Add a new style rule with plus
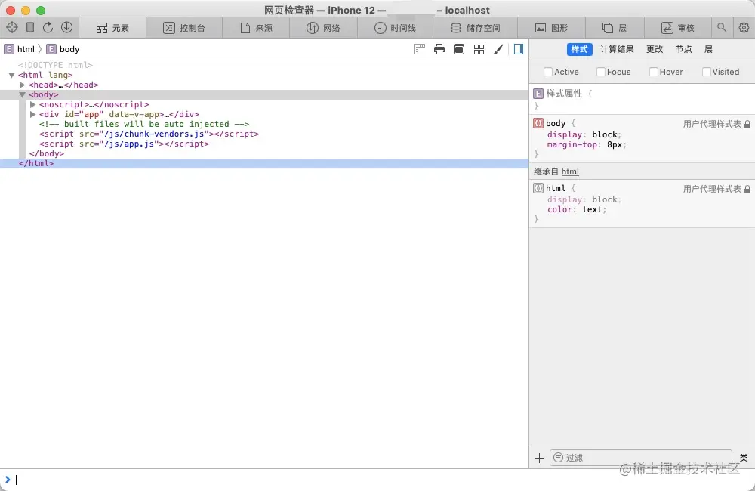The image size is (755, 491). pos(539,458)
